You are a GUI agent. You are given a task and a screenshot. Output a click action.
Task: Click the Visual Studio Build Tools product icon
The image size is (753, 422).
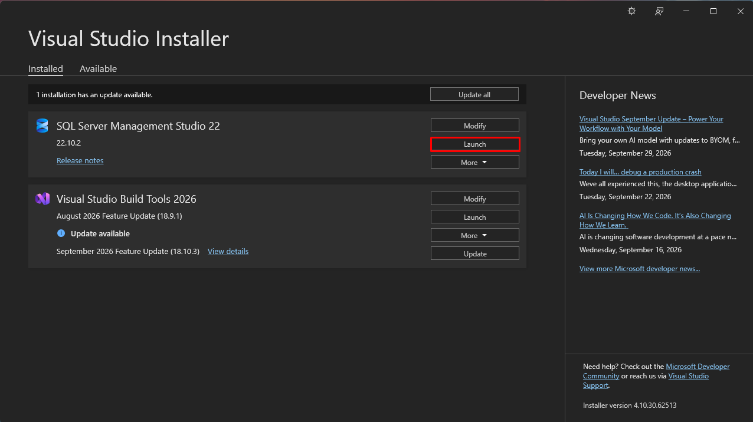pos(42,199)
